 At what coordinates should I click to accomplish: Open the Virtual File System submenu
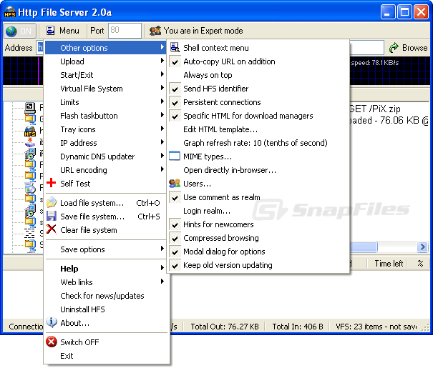(105, 89)
